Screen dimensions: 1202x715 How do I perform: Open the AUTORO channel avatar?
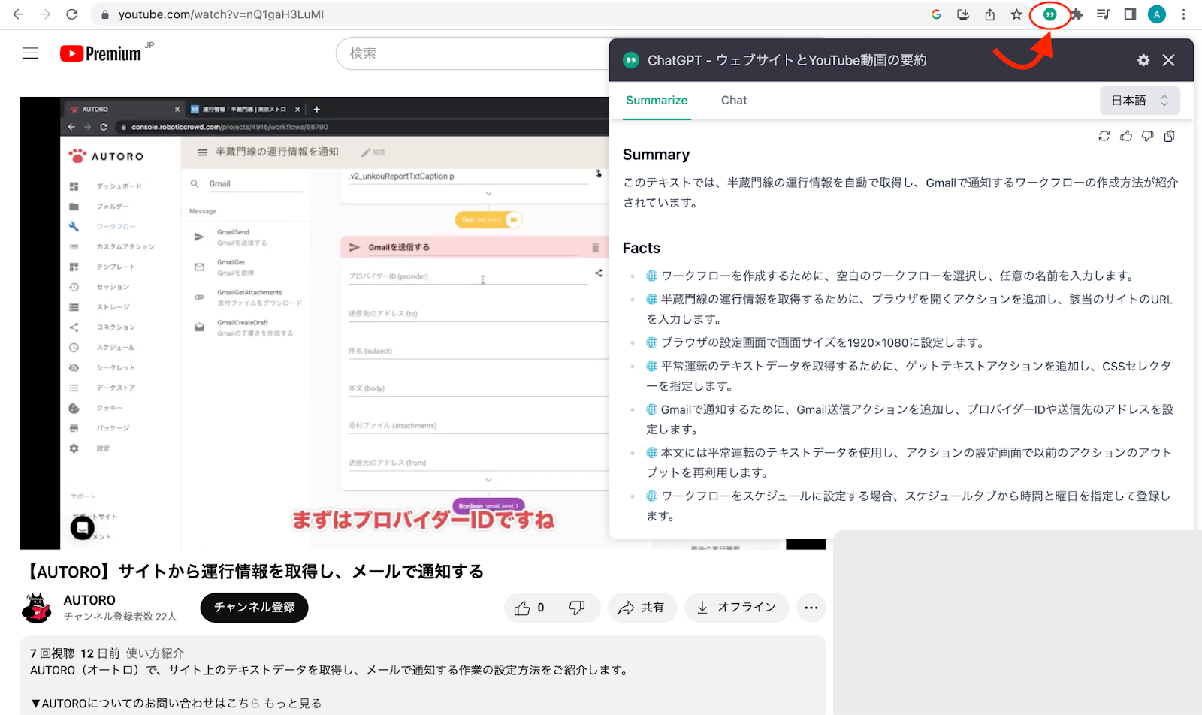pos(36,608)
